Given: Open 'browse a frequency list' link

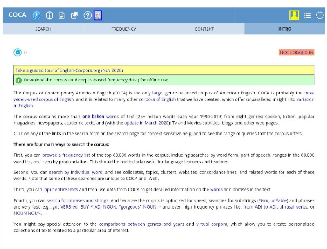Looking at the screenshot, I should pos(66,155).
